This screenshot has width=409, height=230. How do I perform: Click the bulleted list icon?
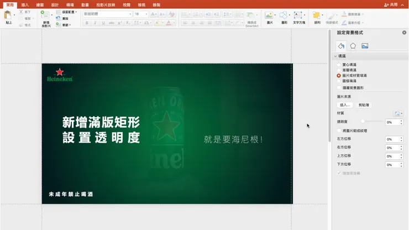[x=185, y=14]
